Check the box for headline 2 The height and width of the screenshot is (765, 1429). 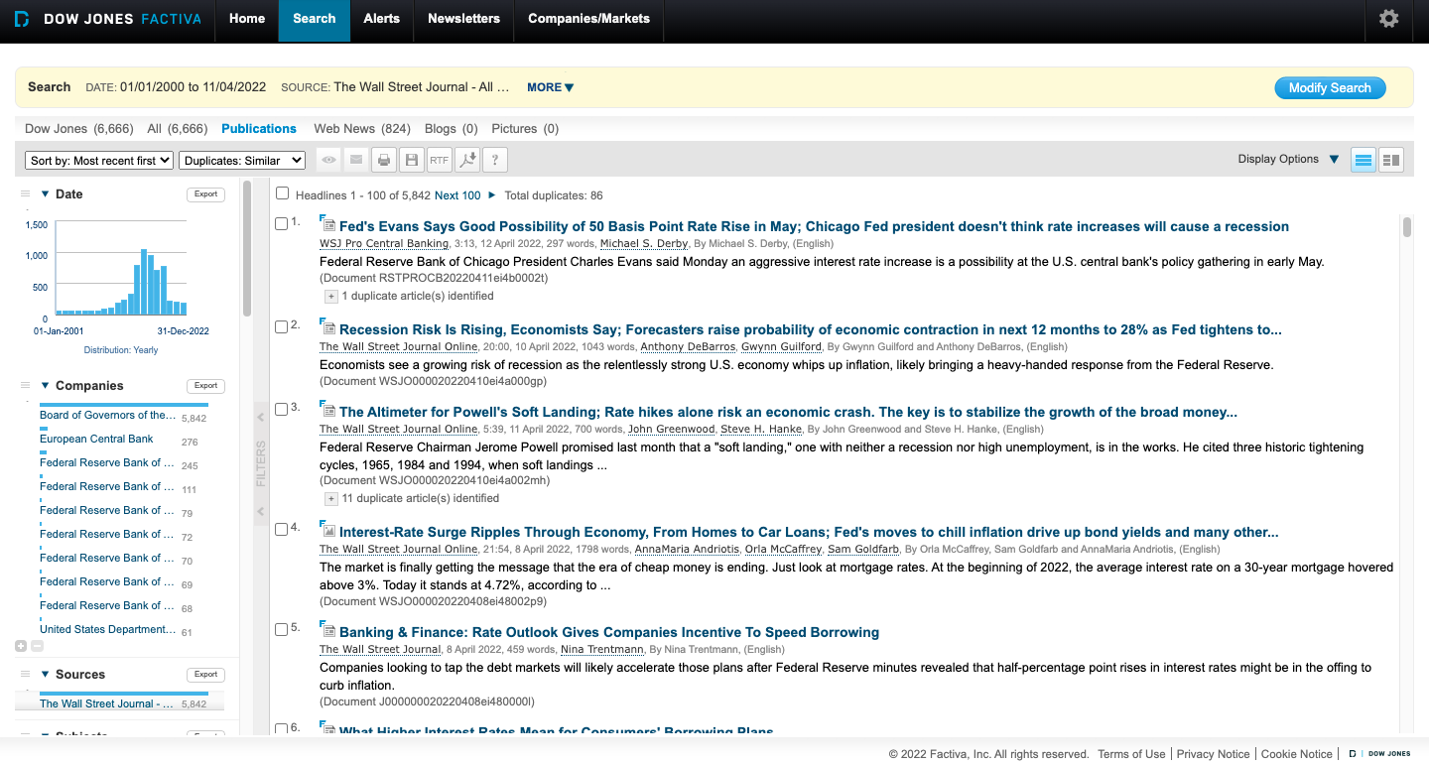pyautogui.click(x=281, y=326)
